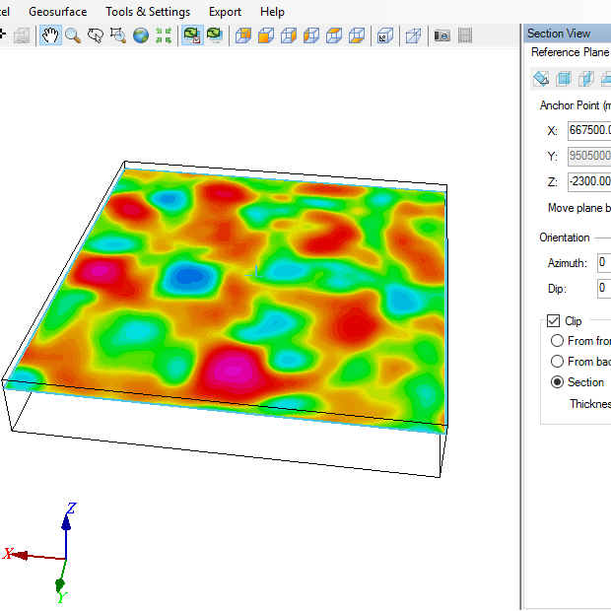This screenshot has width=611, height=611.
Task: Open the Export menu
Action: (x=225, y=12)
